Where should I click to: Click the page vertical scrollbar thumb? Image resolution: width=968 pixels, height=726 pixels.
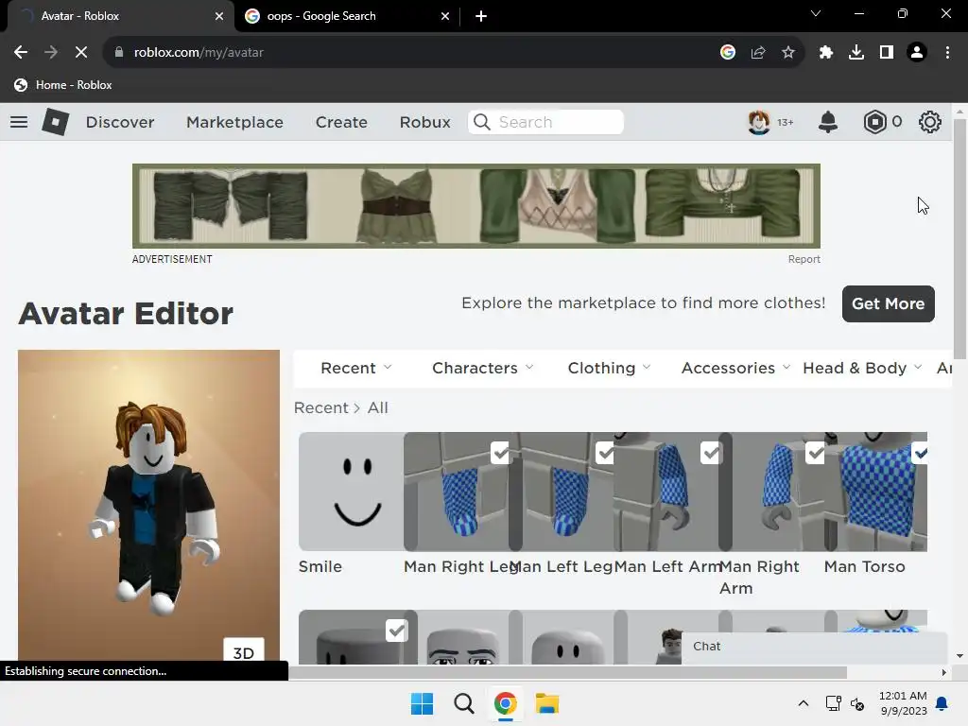[959, 238]
